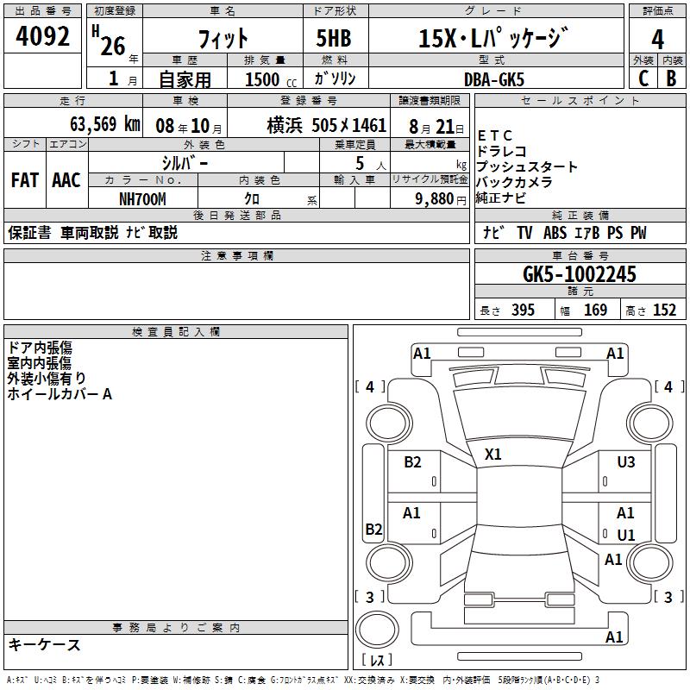Screen dimensions: 690x690
Task: Select the spare tire circle above レス
Action: pyautogui.click(x=377, y=630)
